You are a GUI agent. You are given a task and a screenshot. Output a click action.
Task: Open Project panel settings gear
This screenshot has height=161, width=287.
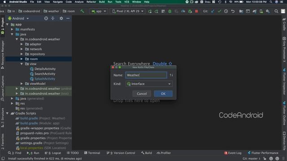pos(61,18)
